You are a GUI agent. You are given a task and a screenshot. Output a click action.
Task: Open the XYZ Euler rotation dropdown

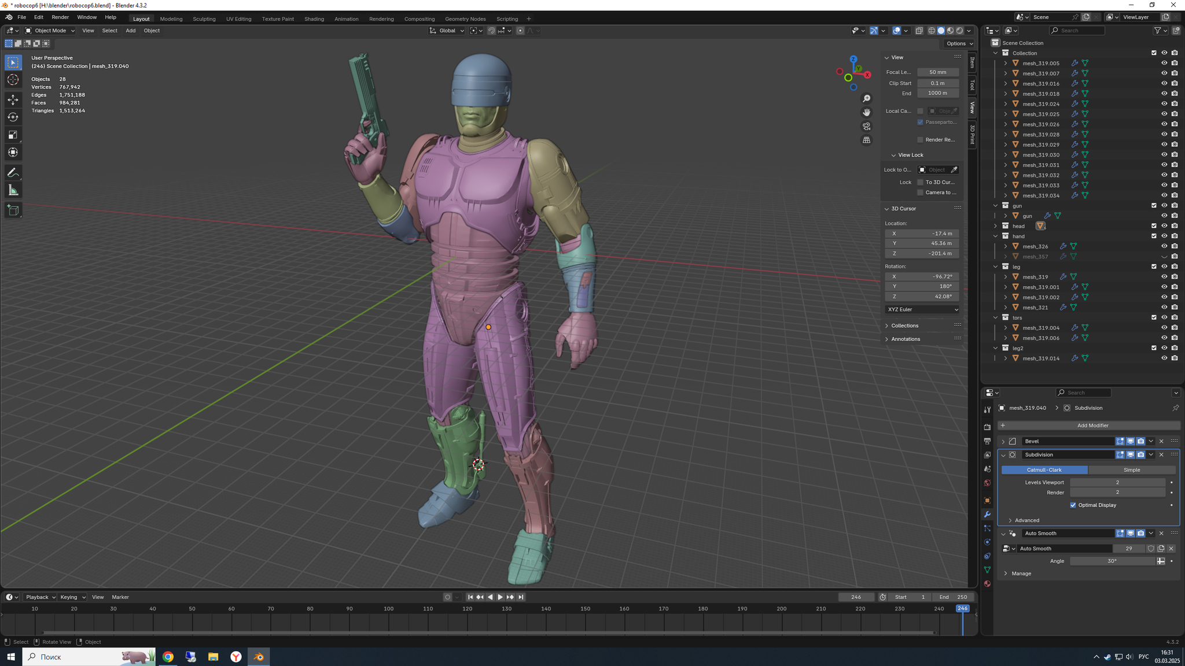click(922, 309)
